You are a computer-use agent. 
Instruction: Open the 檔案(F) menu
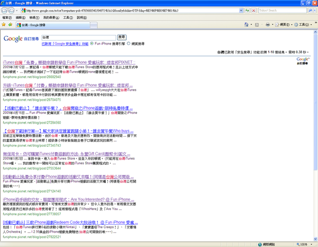(x=7, y=17)
